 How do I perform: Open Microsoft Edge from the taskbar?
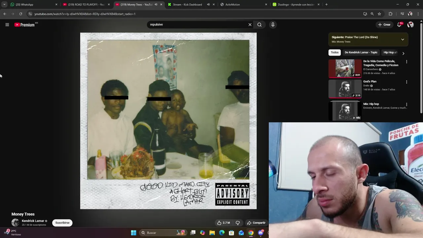tap(222, 233)
